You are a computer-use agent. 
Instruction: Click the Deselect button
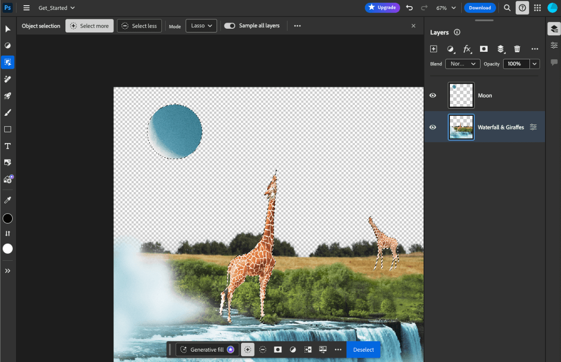tap(363, 350)
